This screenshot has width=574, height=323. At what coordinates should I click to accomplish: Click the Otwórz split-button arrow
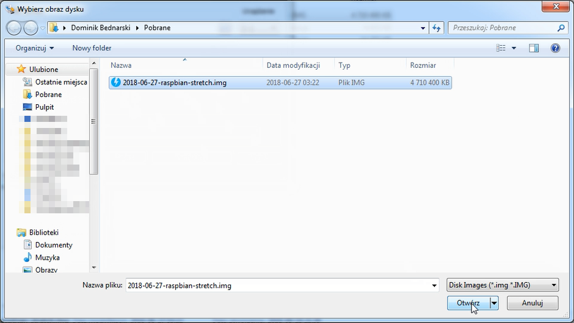[494, 303]
